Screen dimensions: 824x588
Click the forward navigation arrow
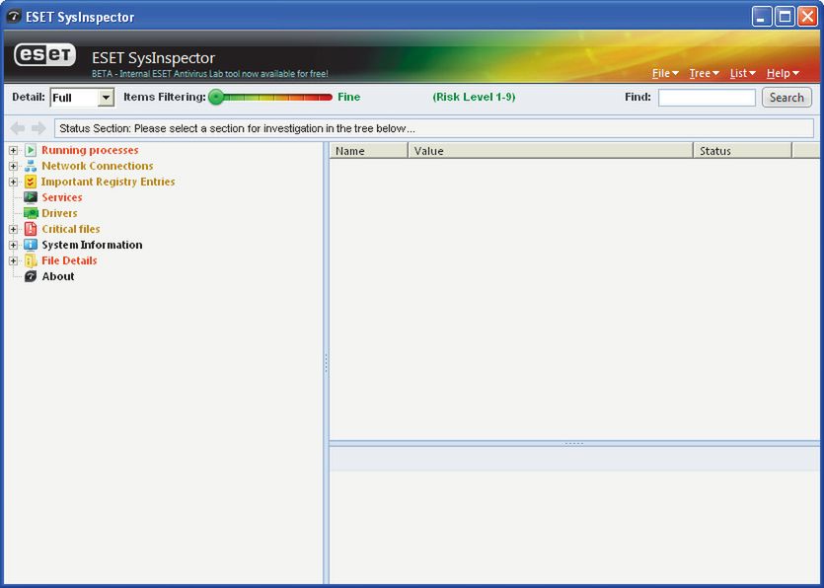pos(38,128)
